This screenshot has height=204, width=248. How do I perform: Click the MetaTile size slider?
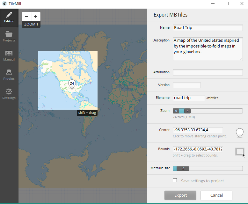(217, 168)
